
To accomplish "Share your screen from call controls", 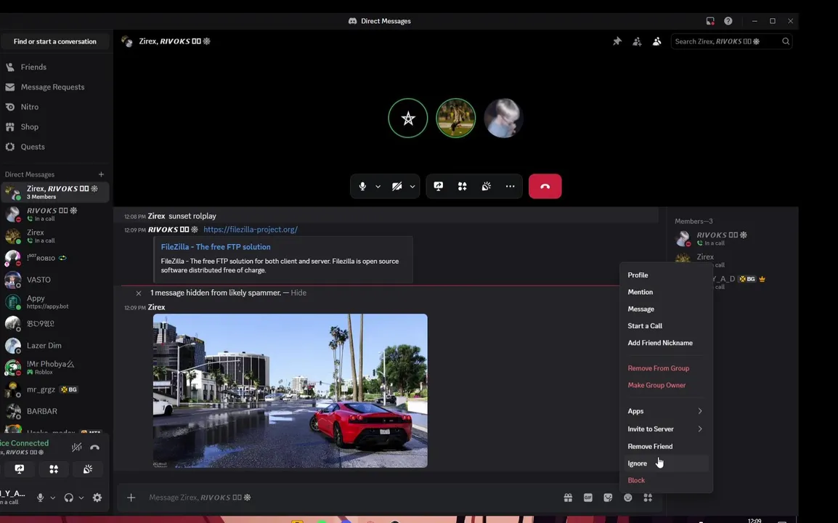I will point(438,186).
